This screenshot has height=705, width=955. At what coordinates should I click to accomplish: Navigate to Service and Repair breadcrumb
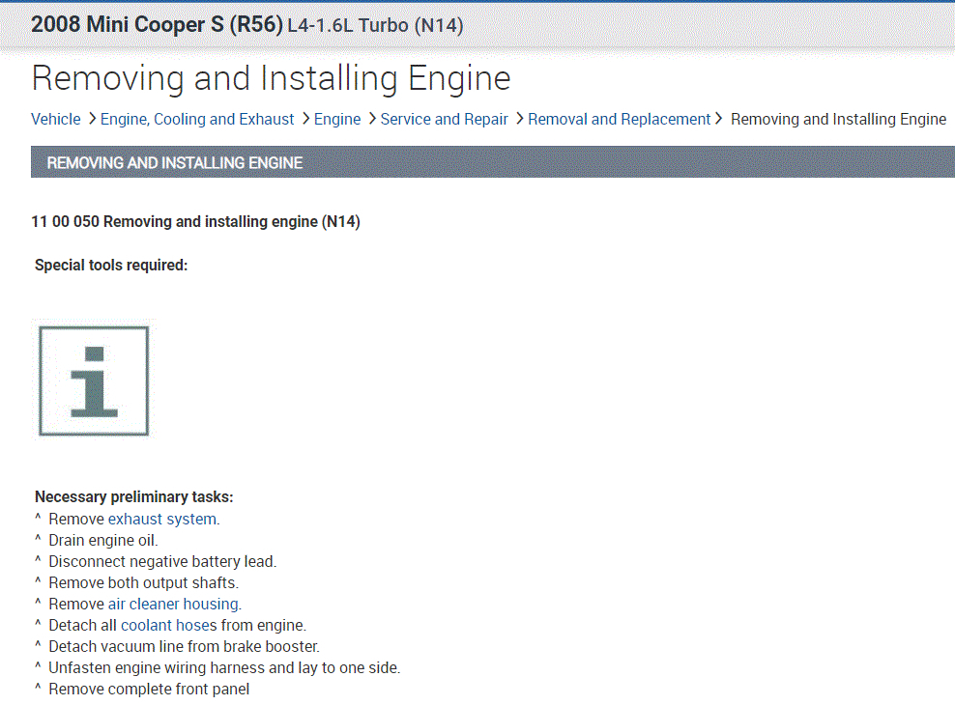(x=444, y=119)
